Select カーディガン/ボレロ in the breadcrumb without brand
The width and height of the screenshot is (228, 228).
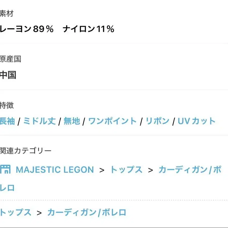pyautogui.click(x=87, y=213)
